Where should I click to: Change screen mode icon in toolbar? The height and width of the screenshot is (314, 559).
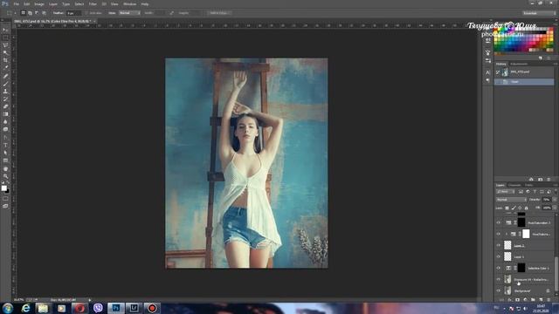[x=5, y=206]
